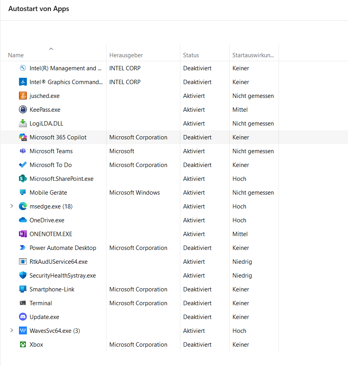Viewport: 348px width, 366px height.
Task: Click Aktiviert status of OneDrive.exe
Action: tap(194, 220)
